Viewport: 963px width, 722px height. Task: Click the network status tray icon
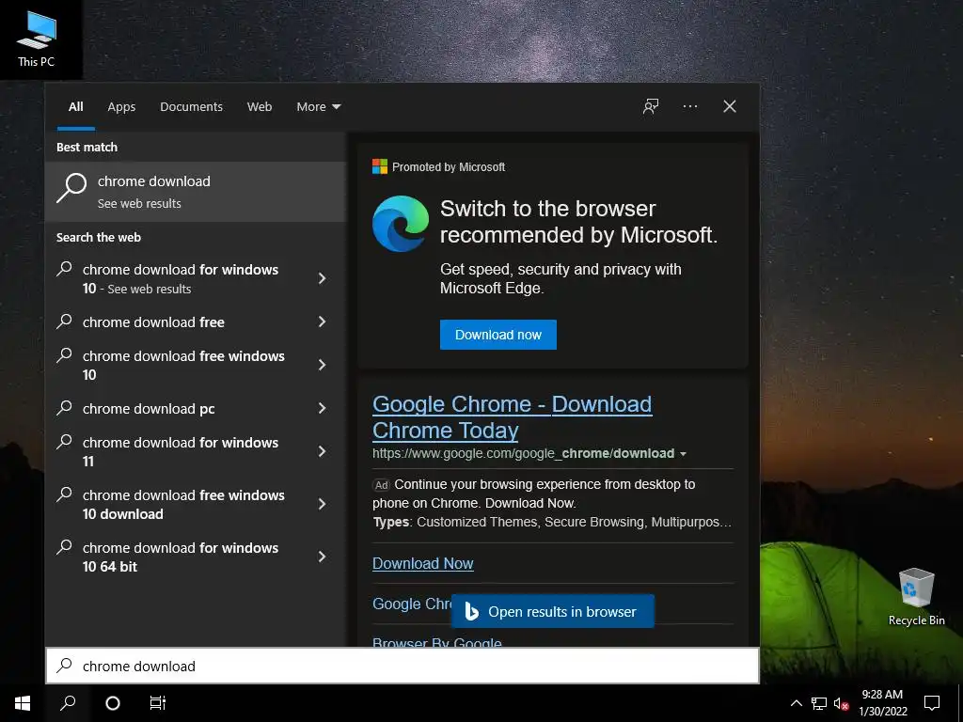click(x=819, y=703)
